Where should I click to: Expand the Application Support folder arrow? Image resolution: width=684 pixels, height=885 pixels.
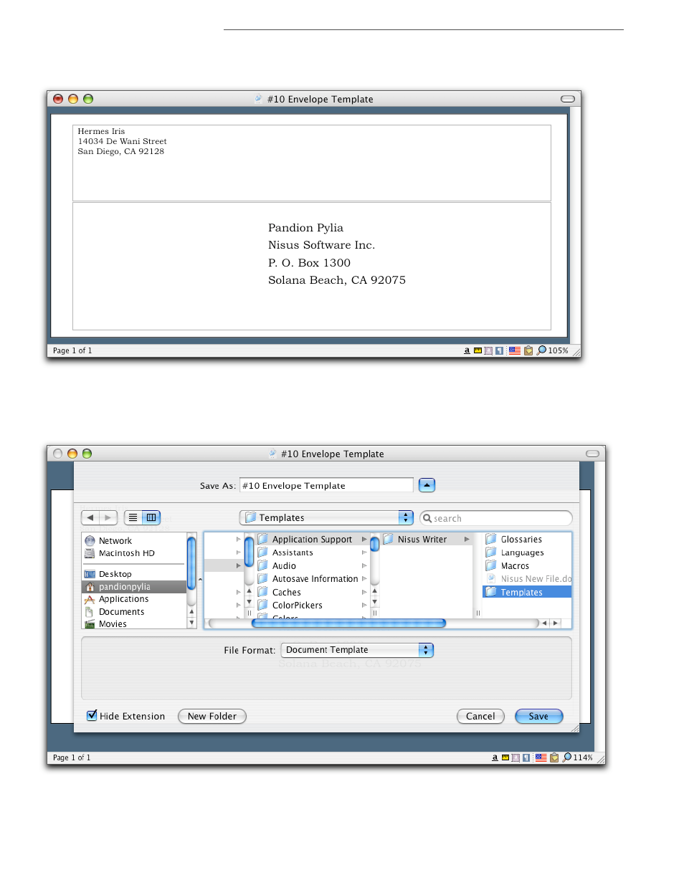click(364, 539)
